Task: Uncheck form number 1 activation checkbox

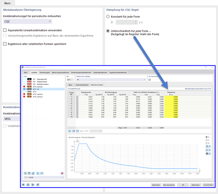Action: tap(77, 97)
